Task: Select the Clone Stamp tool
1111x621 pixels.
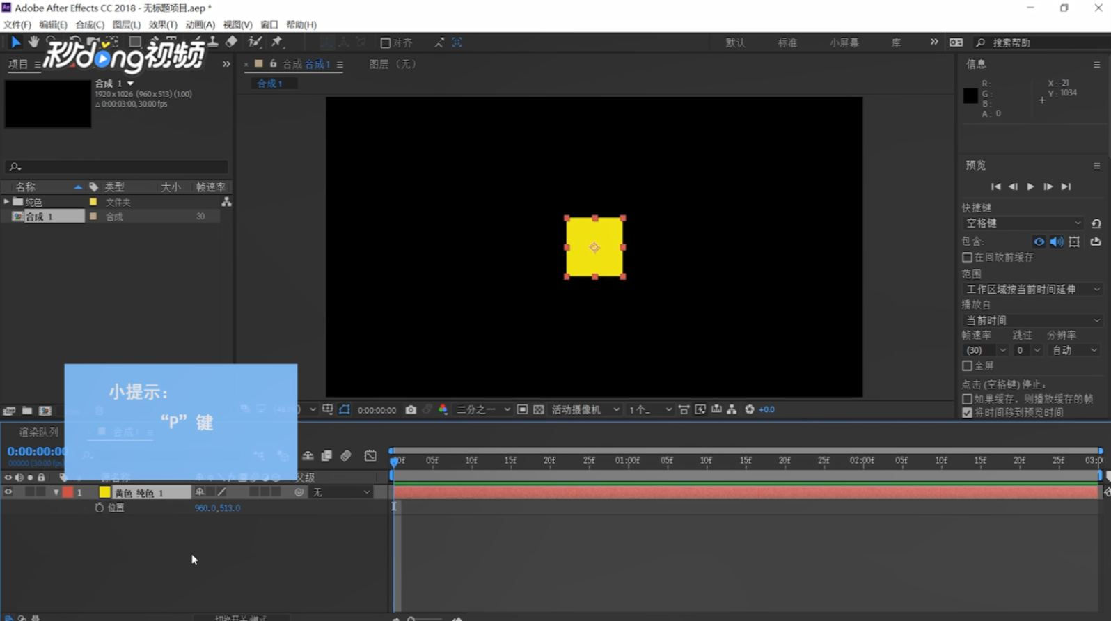Action: point(213,42)
